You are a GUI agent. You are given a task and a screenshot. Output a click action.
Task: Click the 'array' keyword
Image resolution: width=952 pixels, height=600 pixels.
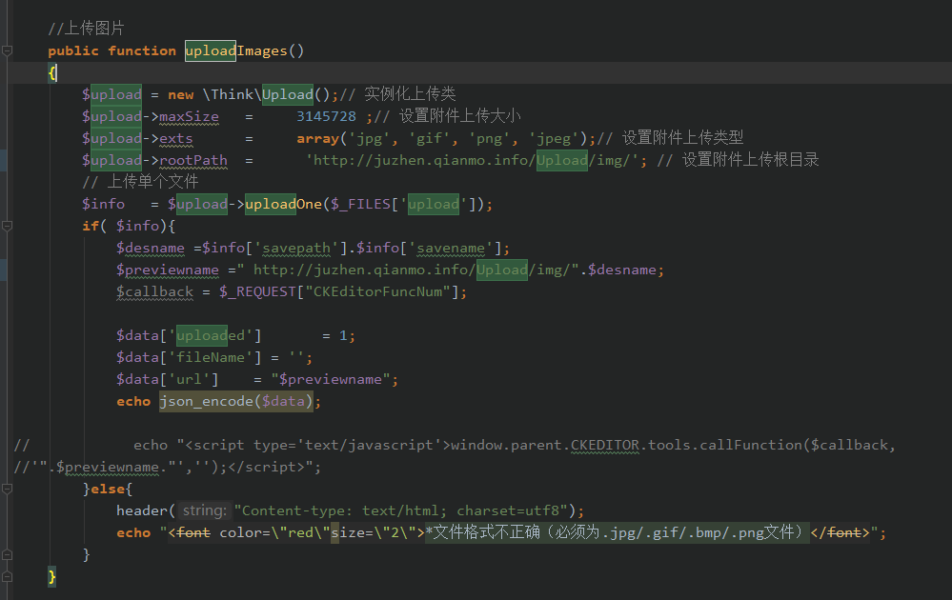tap(317, 138)
